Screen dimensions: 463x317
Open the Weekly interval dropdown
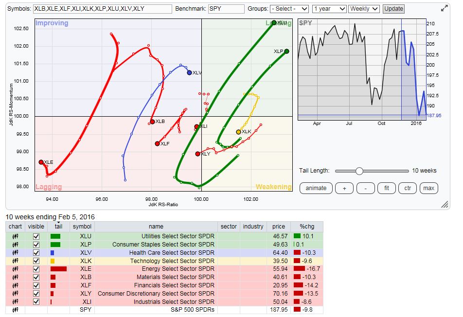tap(364, 9)
